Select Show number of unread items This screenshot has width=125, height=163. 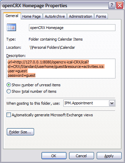coord(9,85)
